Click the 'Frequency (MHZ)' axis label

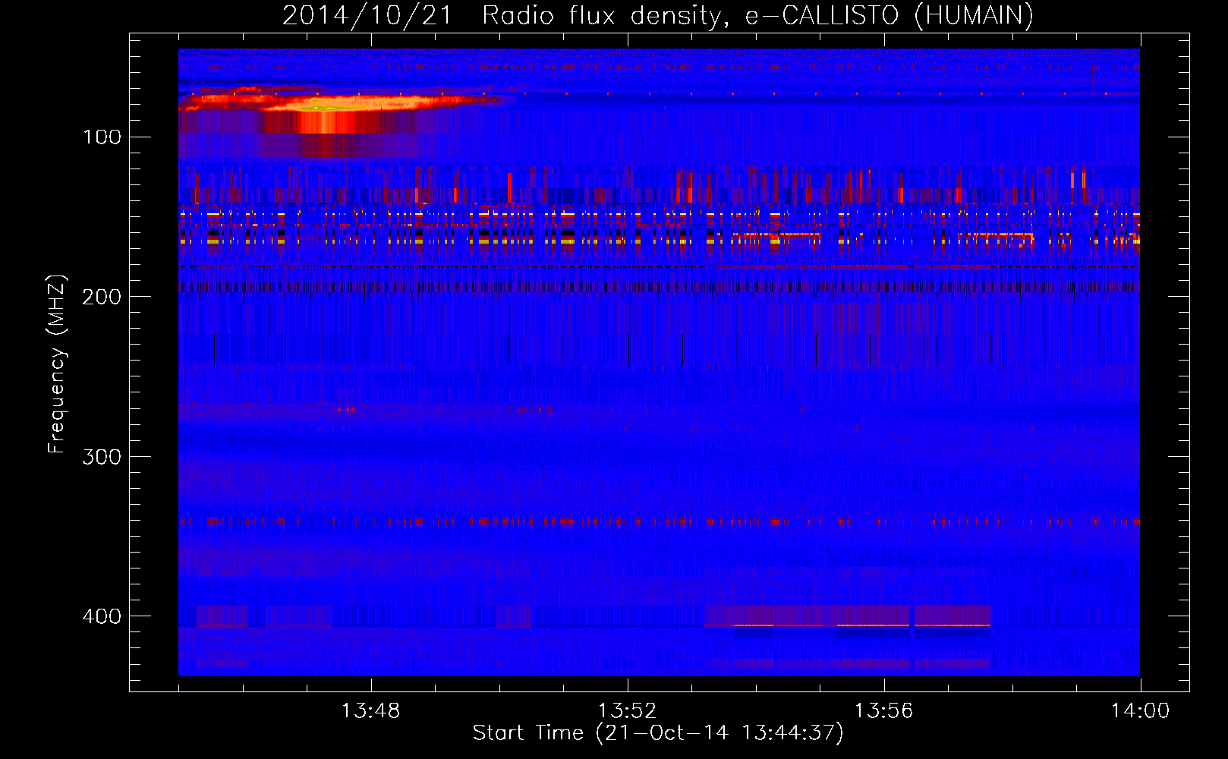[x=56, y=364]
